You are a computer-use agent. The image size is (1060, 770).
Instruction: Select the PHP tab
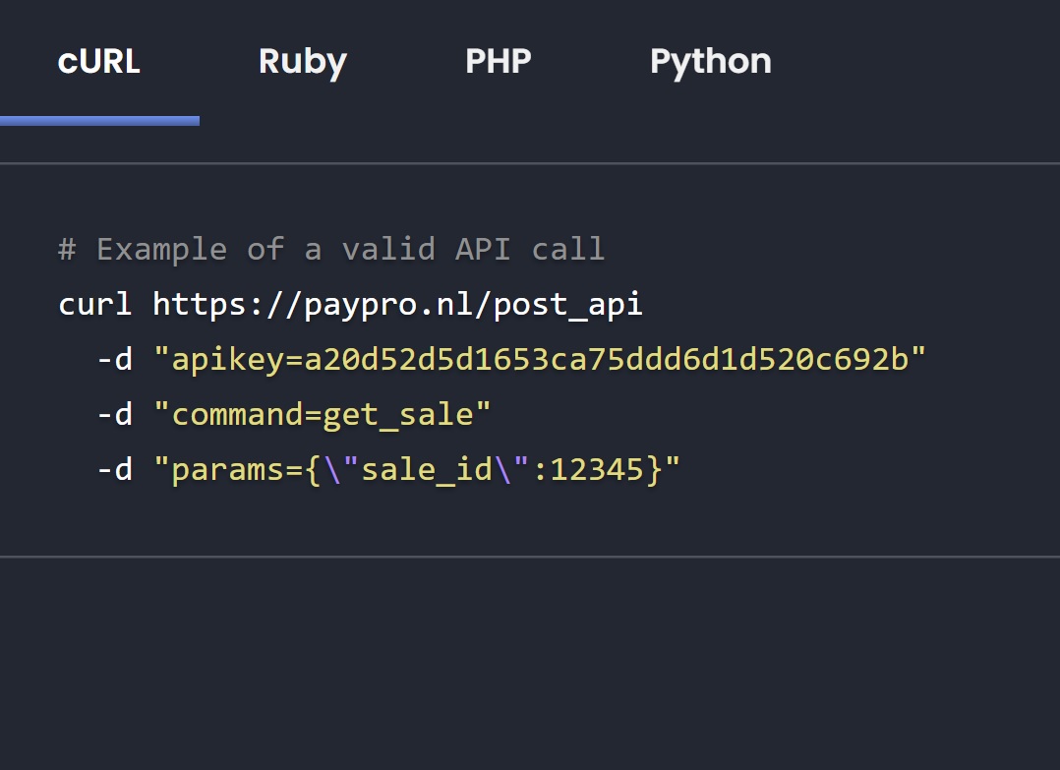tap(498, 61)
